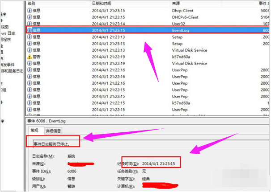Viewport: 271px width, 192px height.
Task: Click the info icon on the DHCPv6-Client row
Action: pyautogui.click(x=30, y=16)
